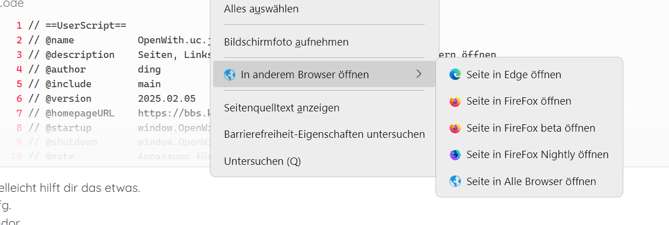
Task: Click the Firefox icon for 'Seite in FireFox öffnen'
Action: click(x=455, y=101)
